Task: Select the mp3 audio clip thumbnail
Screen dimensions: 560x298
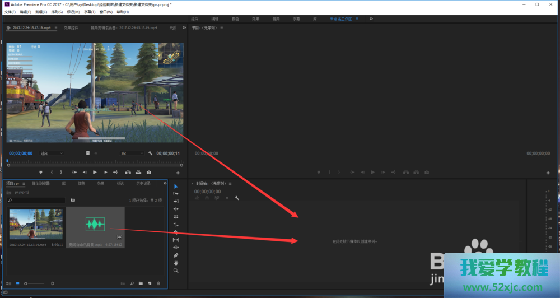Action: [95, 225]
